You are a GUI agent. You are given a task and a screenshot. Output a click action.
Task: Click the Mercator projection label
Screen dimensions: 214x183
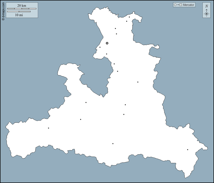(x=188, y=5)
